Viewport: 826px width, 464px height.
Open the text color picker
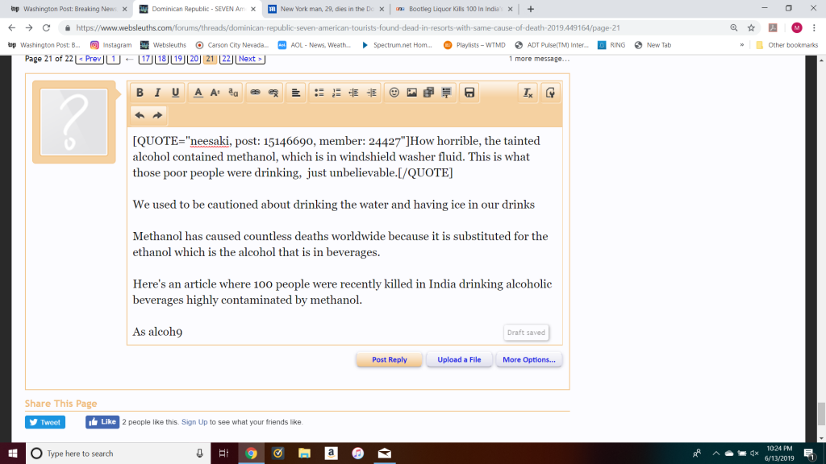198,93
